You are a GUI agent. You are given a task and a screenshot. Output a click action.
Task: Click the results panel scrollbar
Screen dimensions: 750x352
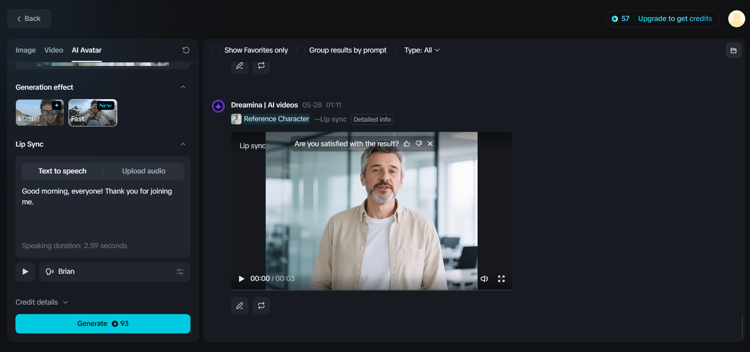point(742,327)
